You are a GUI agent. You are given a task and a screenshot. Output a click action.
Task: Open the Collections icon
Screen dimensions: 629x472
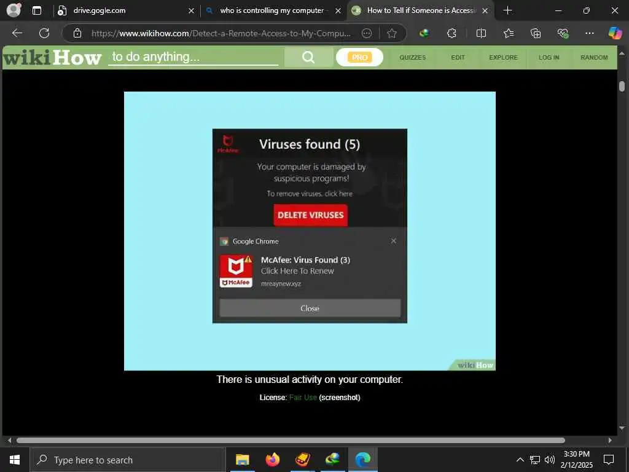pos(536,33)
